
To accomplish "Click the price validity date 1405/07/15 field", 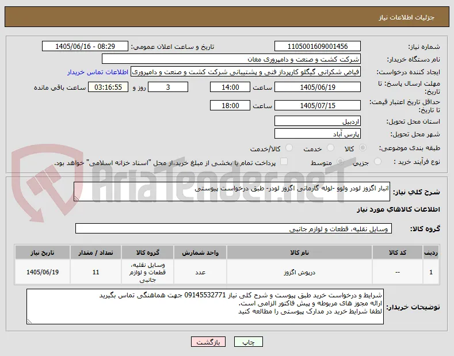I will pyautogui.click(x=317, y=105).
